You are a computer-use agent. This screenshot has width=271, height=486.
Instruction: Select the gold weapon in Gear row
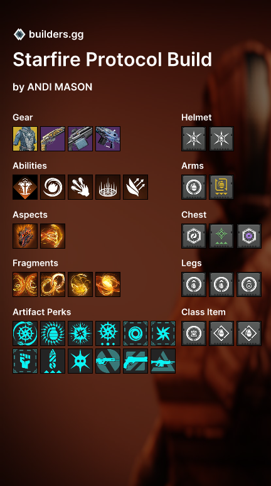click(x=53, y=139)
